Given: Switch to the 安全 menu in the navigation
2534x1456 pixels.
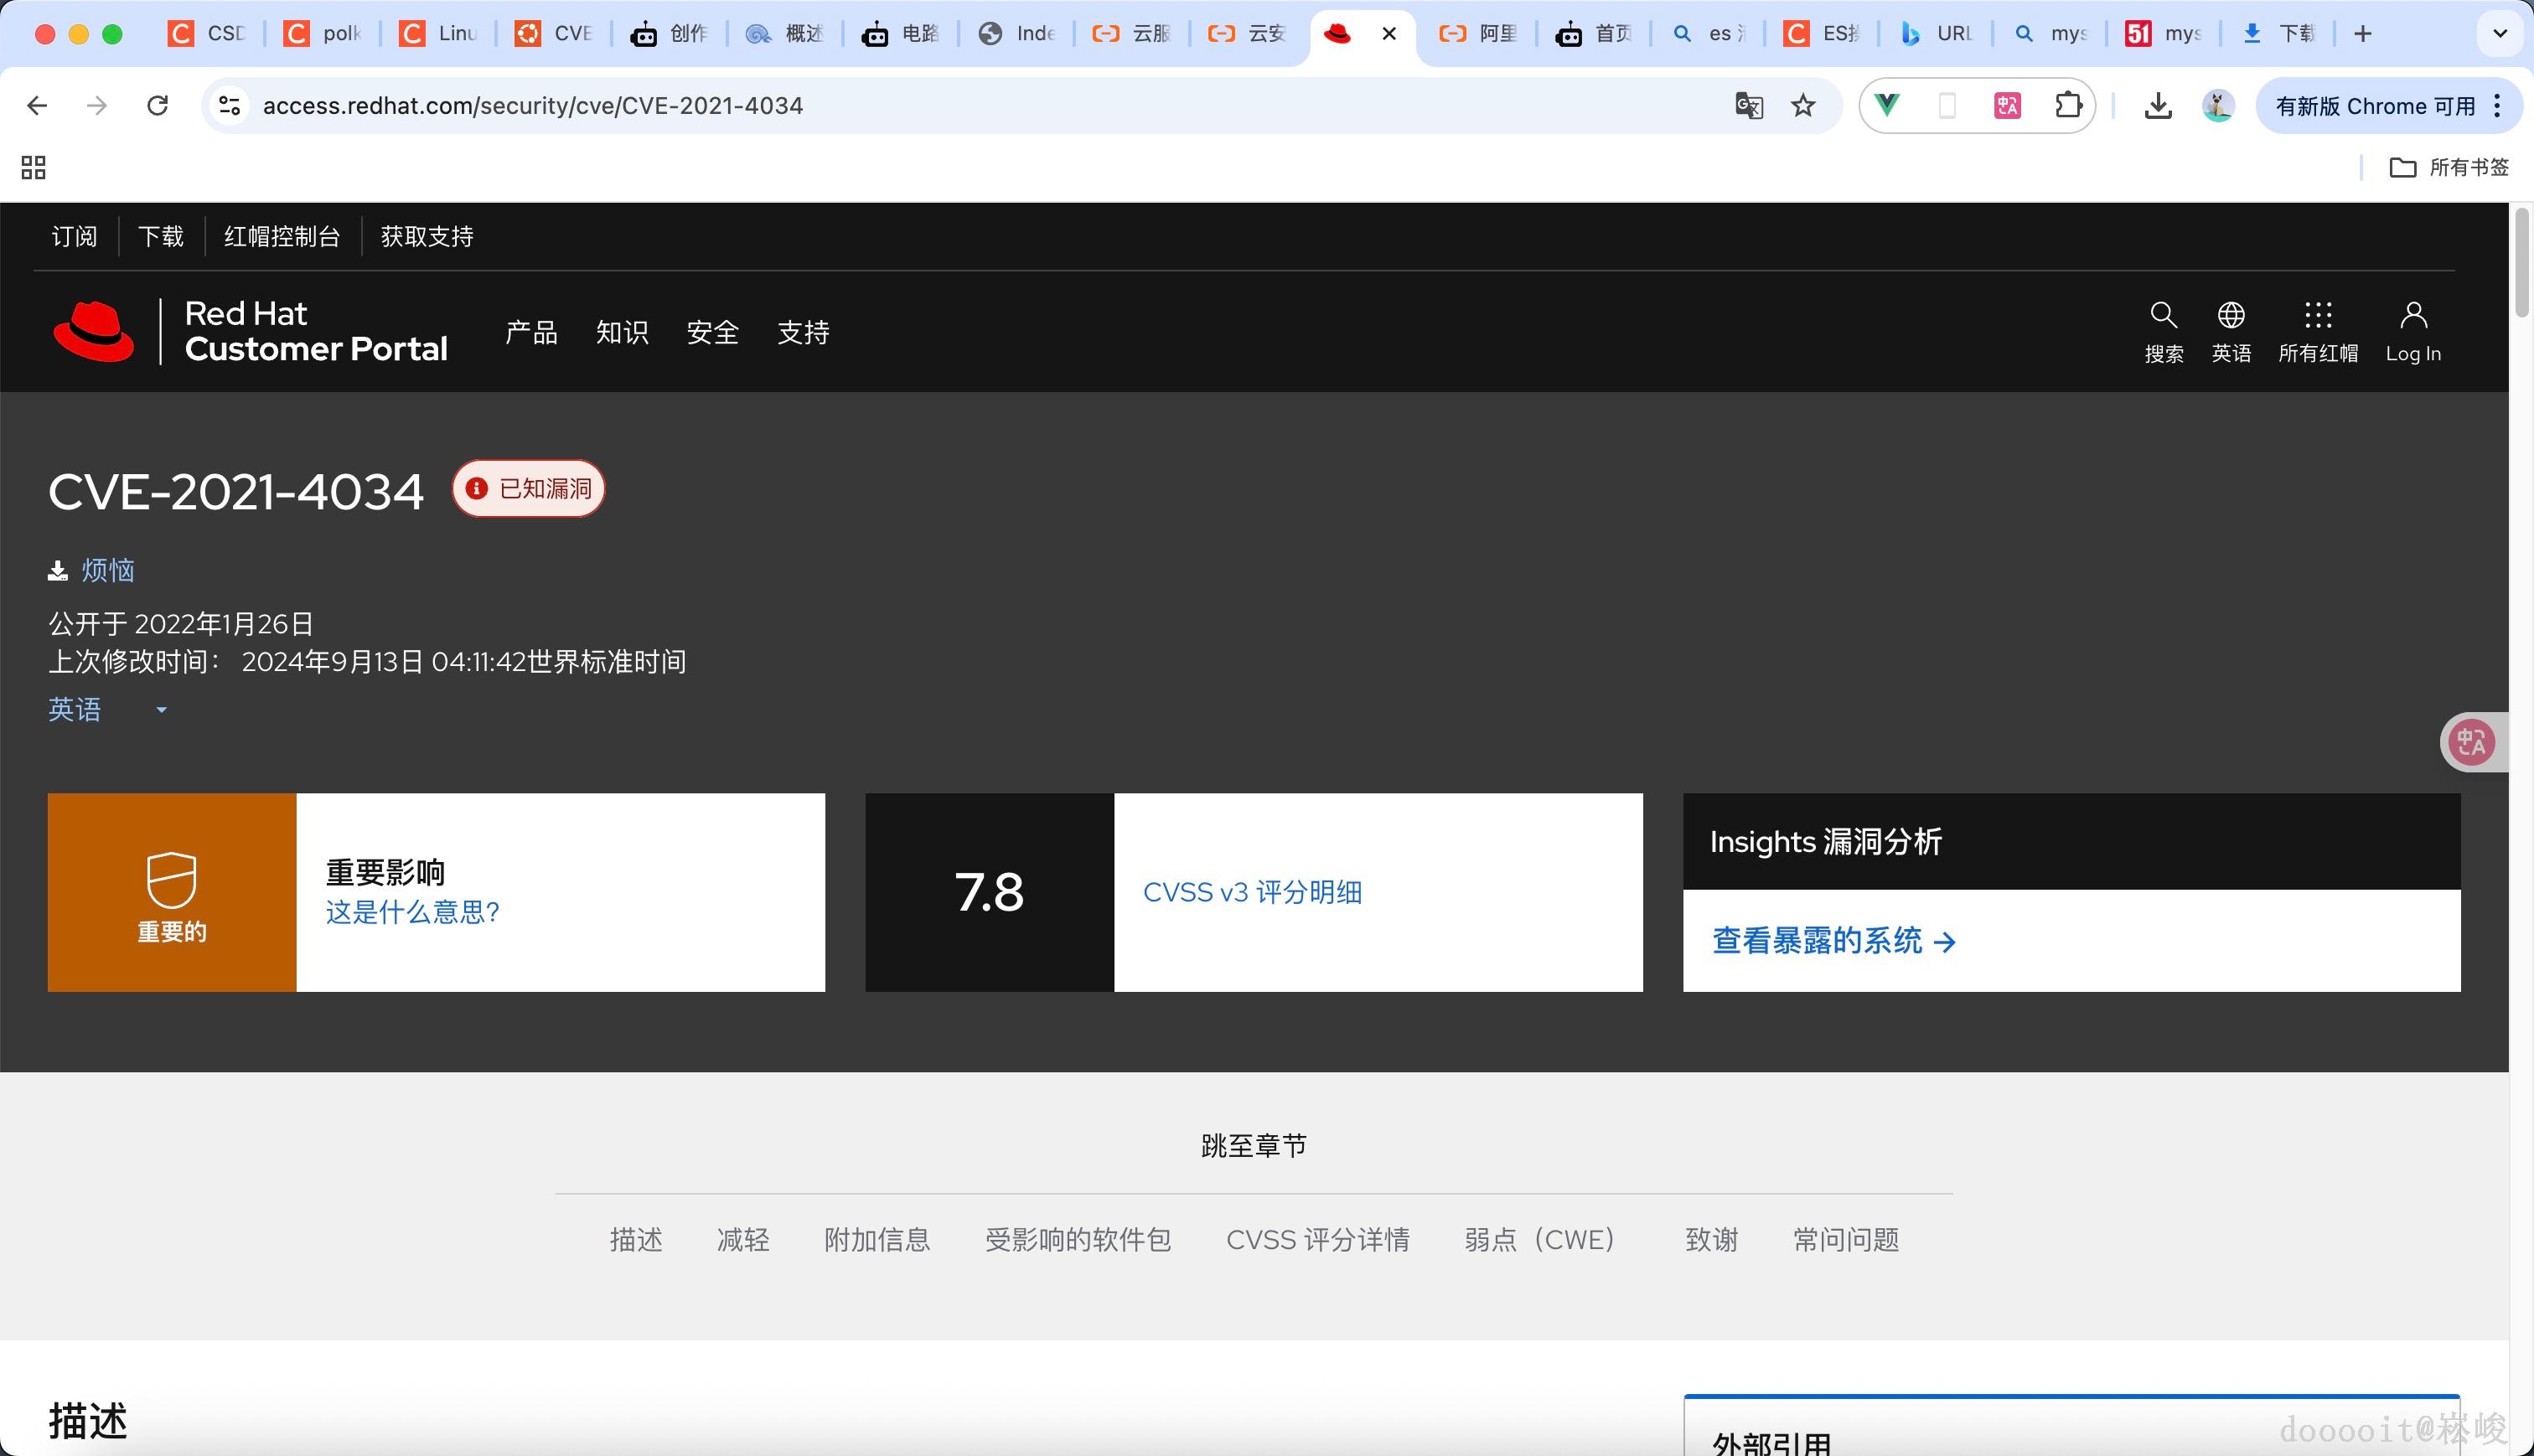Looking at the screenshot, I should [x=712, y=332].
